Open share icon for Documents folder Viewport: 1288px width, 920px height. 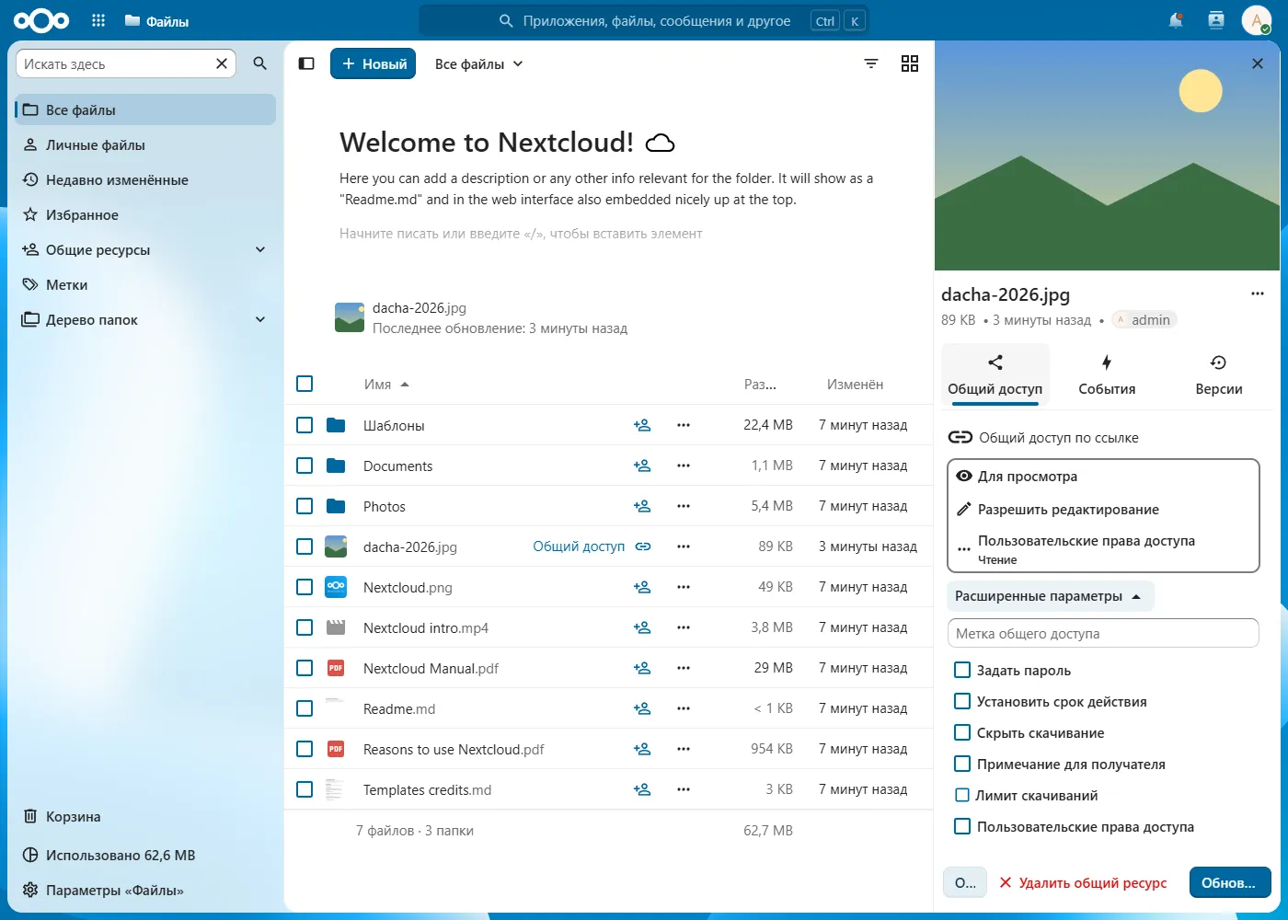[642, 466]
